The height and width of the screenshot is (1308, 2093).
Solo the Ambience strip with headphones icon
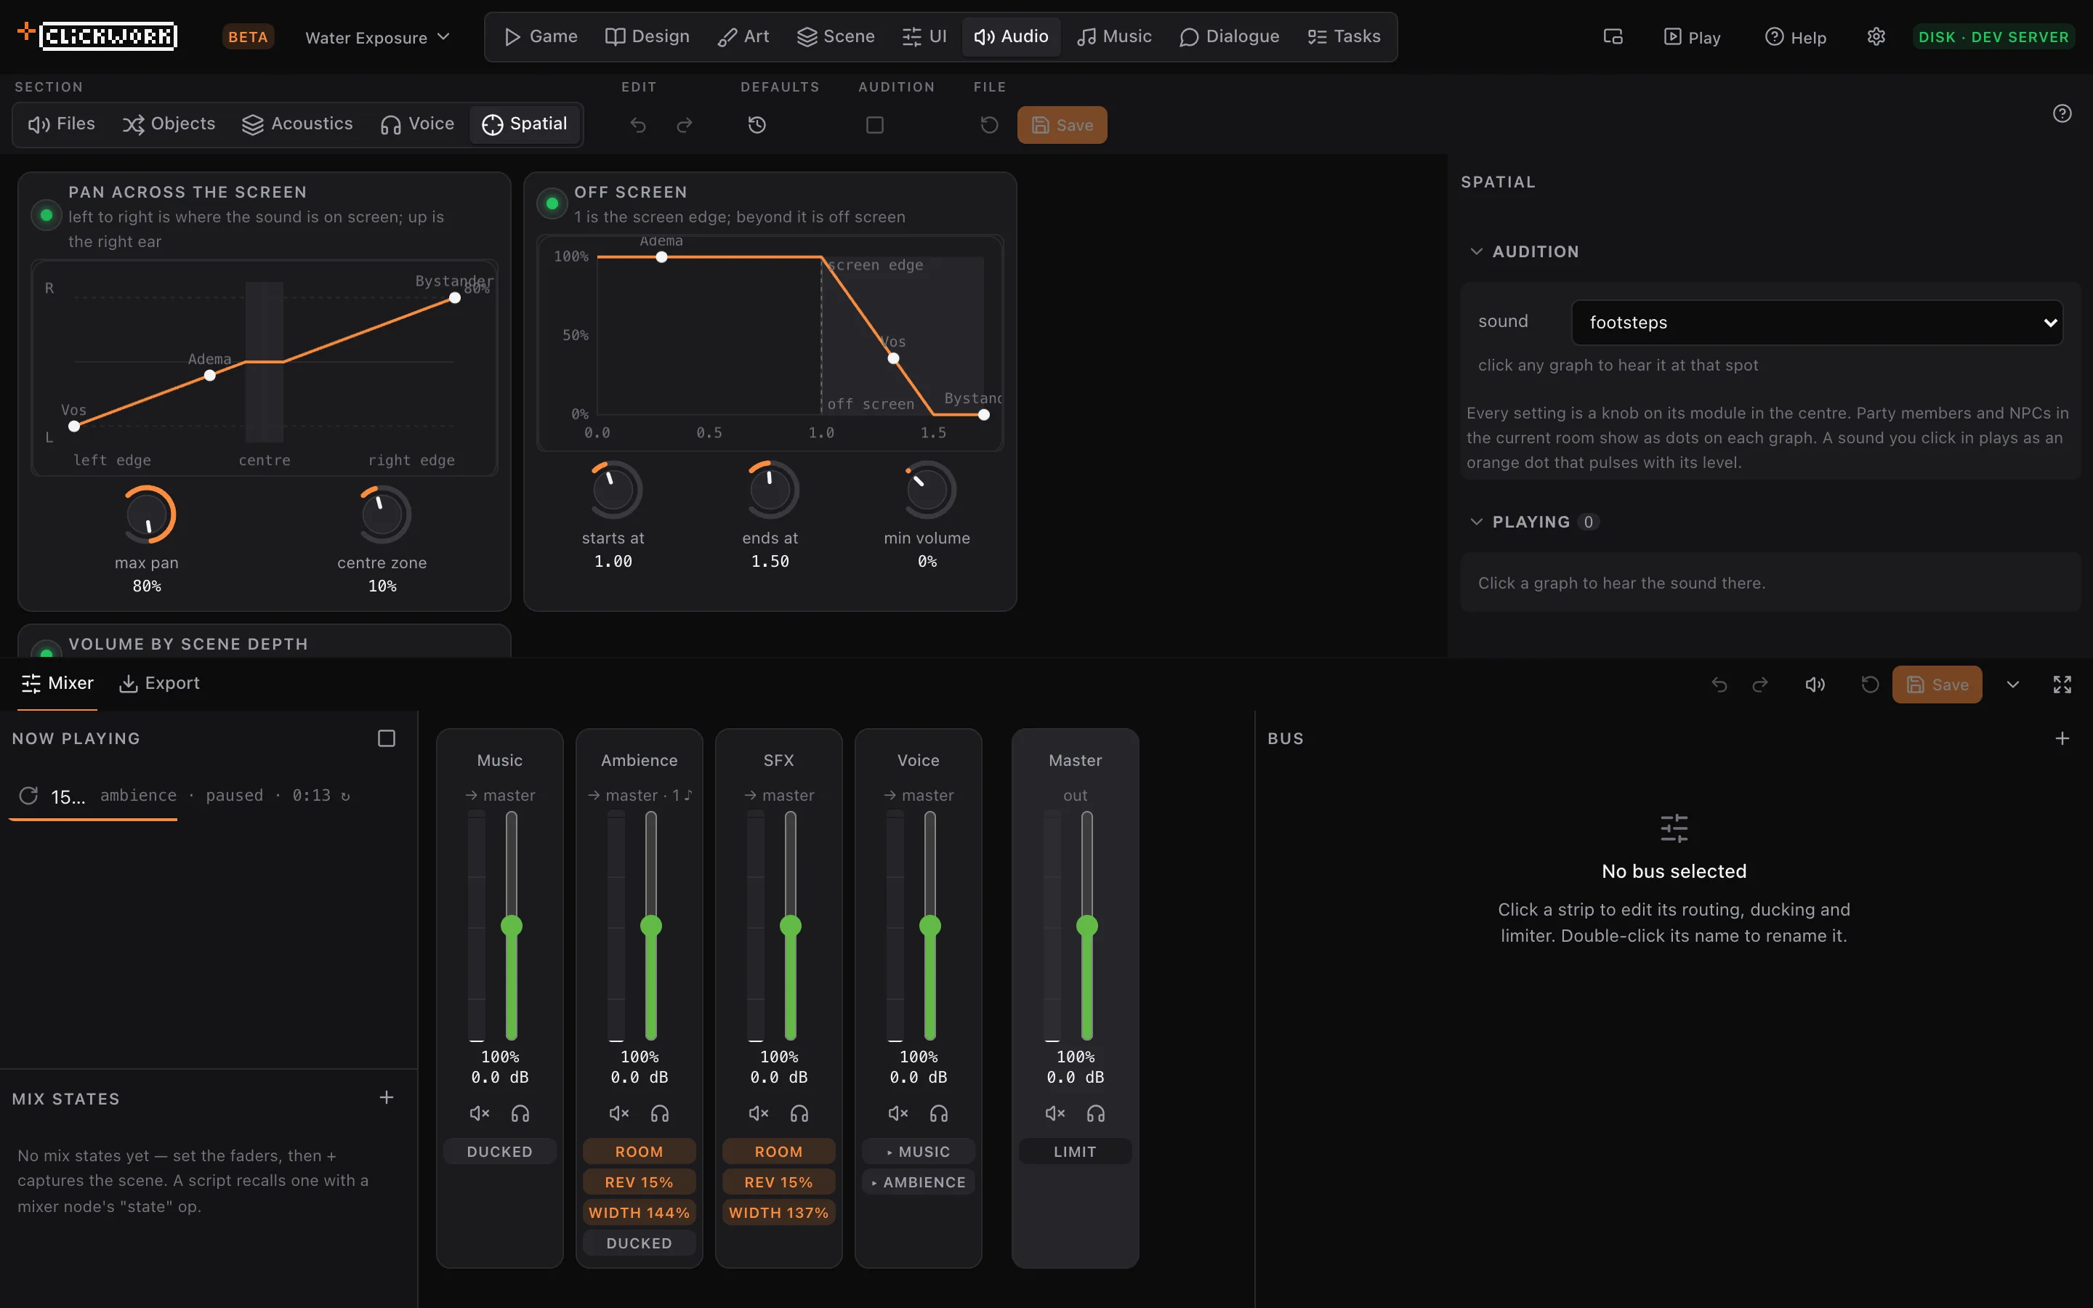(x=660, y=1113)
